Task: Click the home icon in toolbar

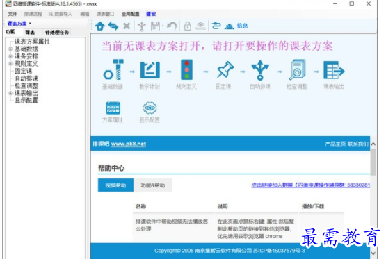Action: (100, 26)
